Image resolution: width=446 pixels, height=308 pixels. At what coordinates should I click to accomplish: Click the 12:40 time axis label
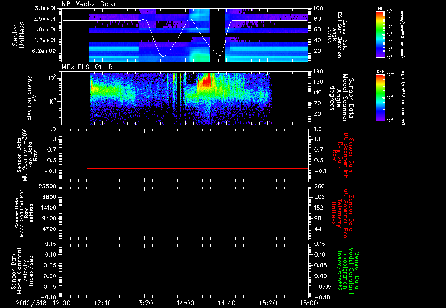(103, 303)
